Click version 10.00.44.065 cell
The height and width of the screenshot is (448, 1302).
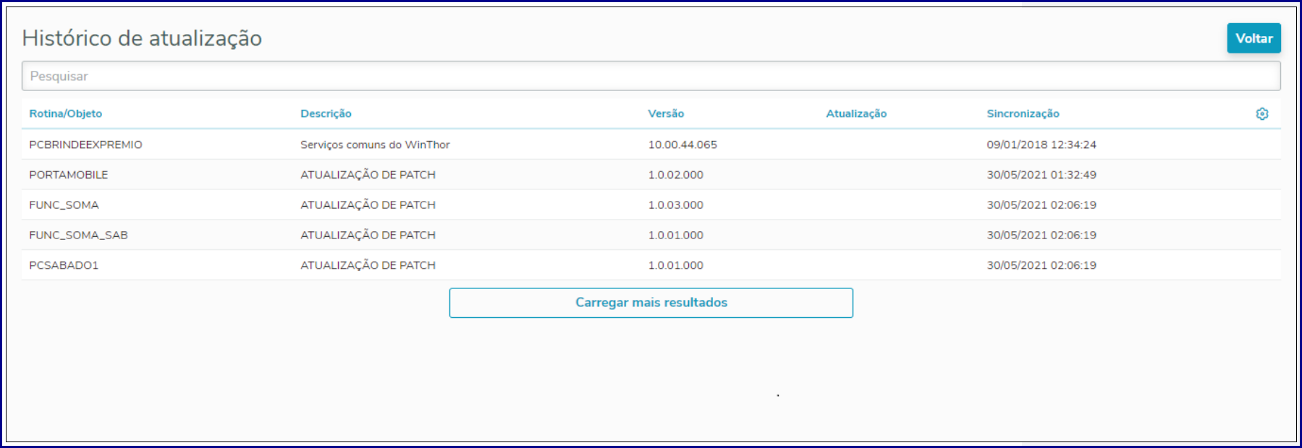(682, 145)
